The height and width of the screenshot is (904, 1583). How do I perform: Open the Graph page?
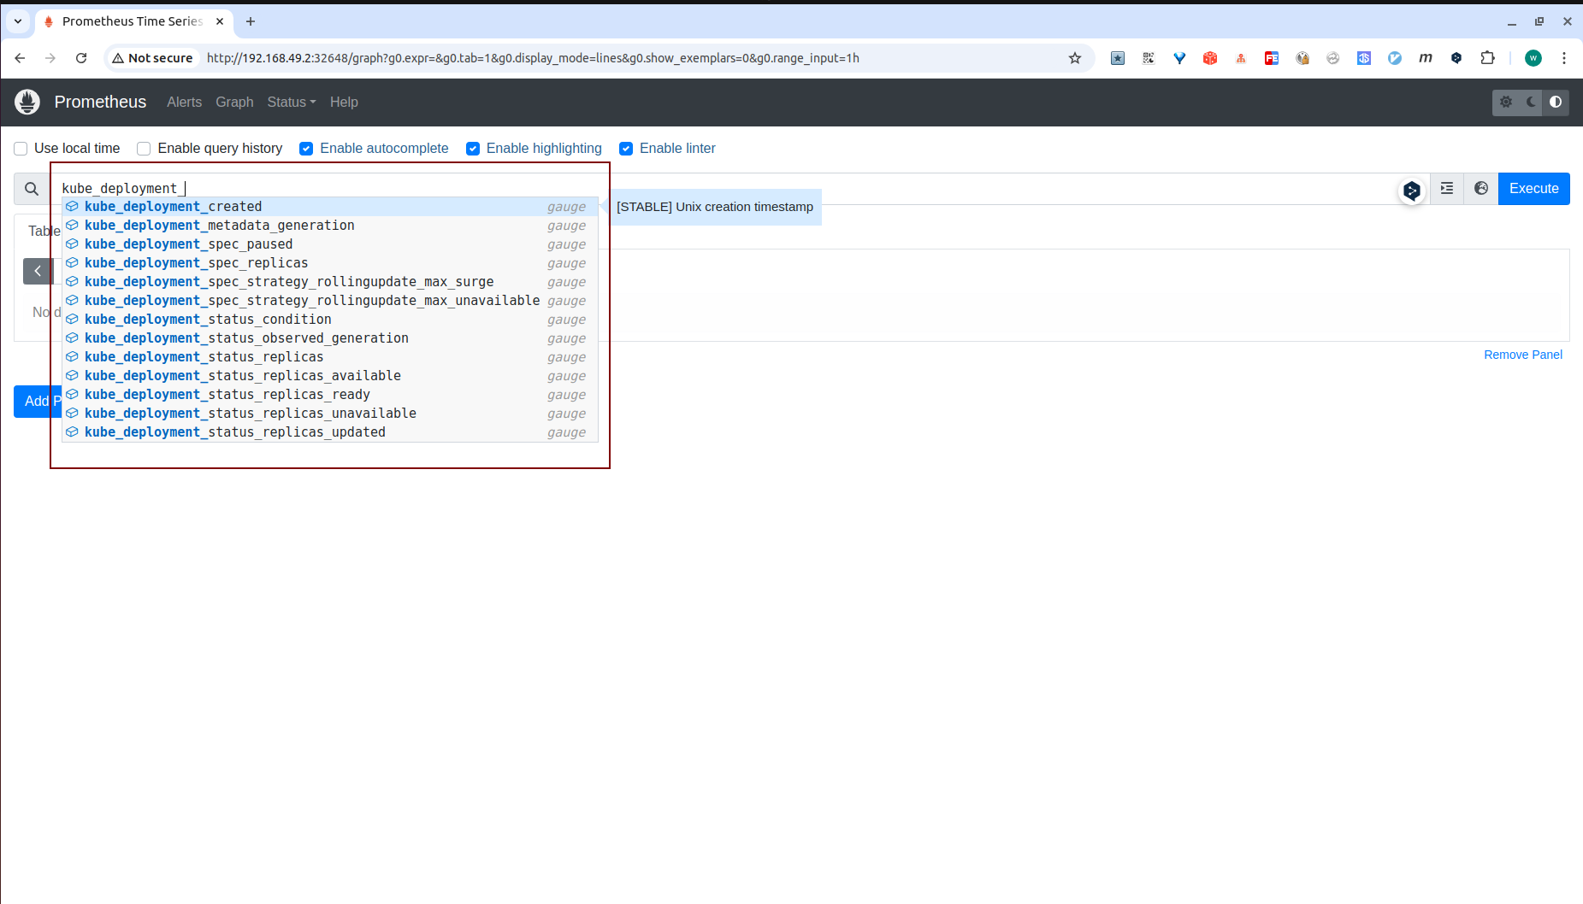234,102
